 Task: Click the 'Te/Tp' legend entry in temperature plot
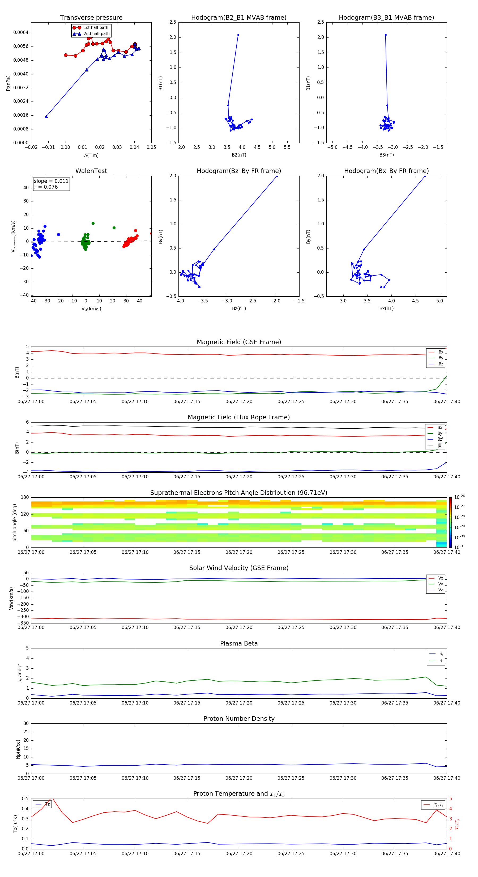pyautogui.click(x=433, y=805)
